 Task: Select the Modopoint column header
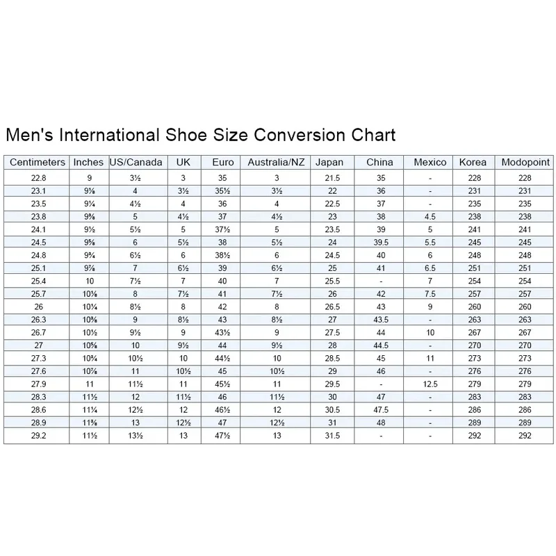point(525,163)
